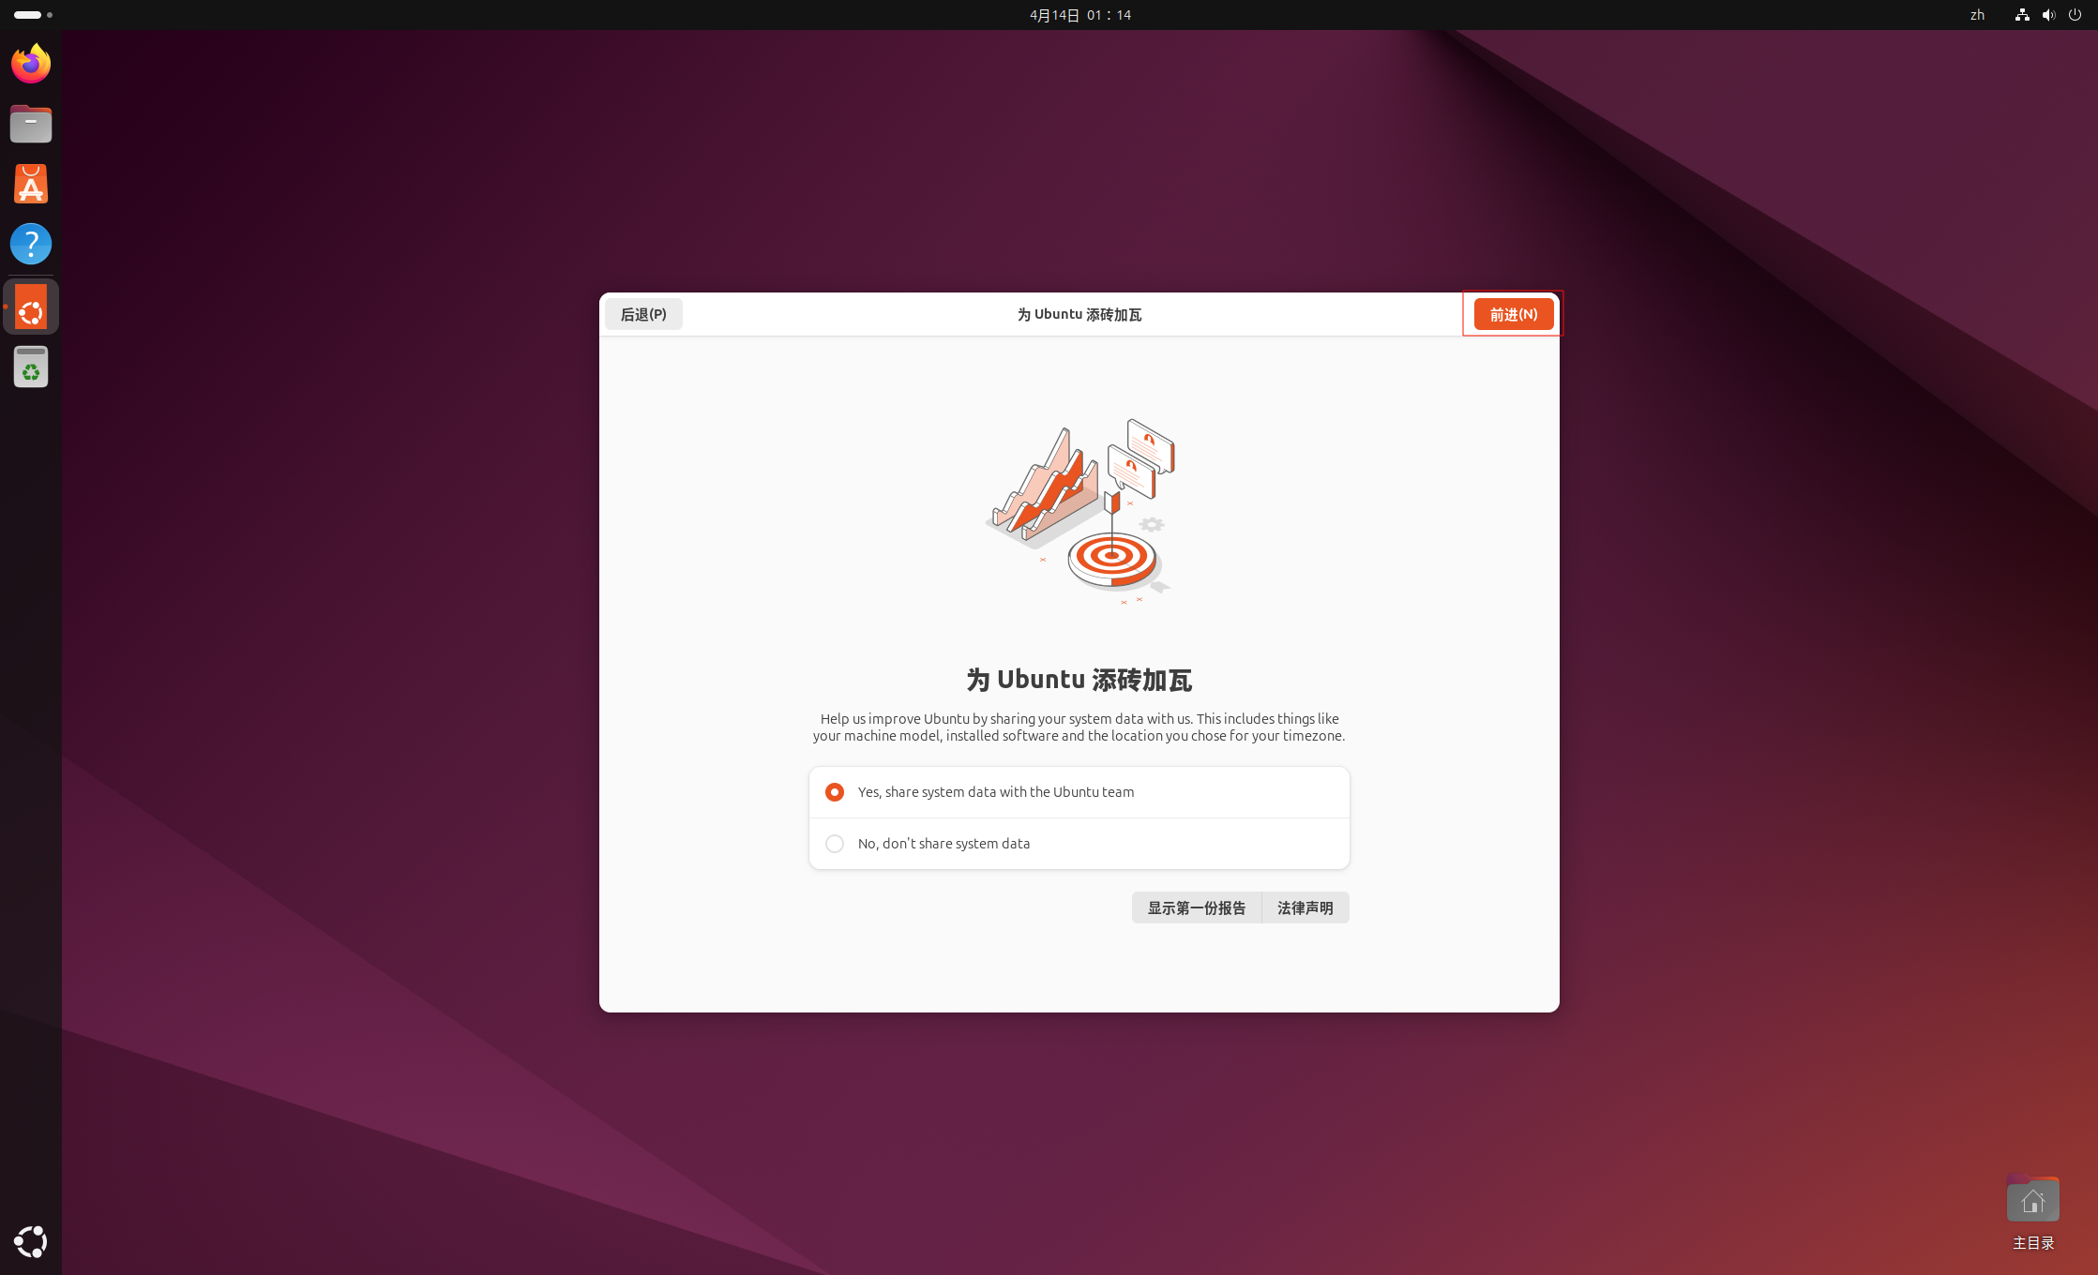Image resolution: width=2098 pixels, height=1275 pixels.
Task: Click the volume speaker icon
Action: coord(2048,15)
